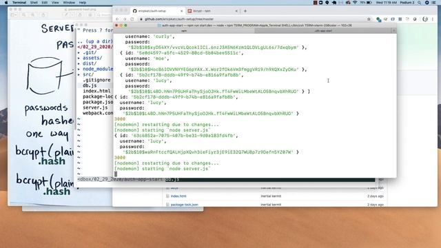This screenshot has height=248, width=441.
Task: Click the Preview markup pen icon
Action: coord(66,14)
